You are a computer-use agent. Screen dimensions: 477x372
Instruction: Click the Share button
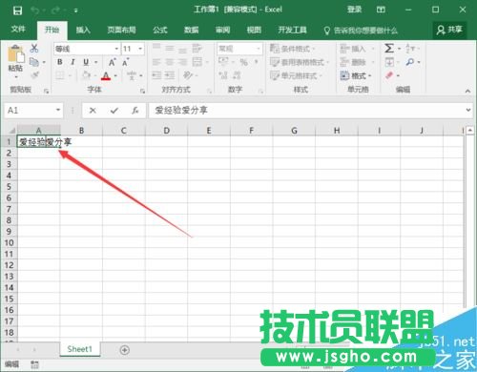tap(449, 30)
